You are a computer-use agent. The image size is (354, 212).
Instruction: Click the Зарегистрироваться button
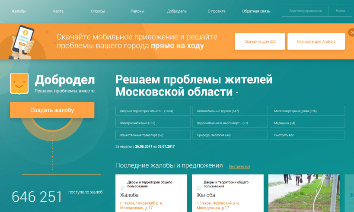click(305, 11)
